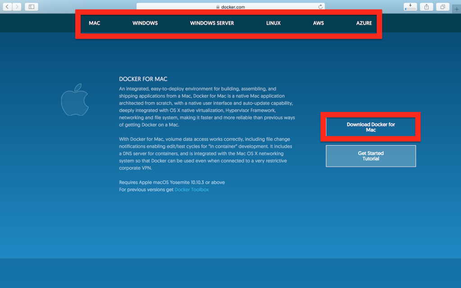Show the Safari sidebar
Screen dimensions: 461x288
(32, 6)
